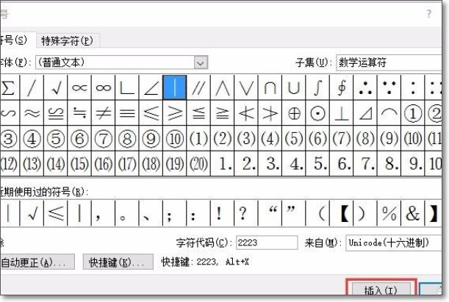449x302 pixels.
Task: Open 快捷键(K)... shortcut key button
Action: tap(118, 262)
